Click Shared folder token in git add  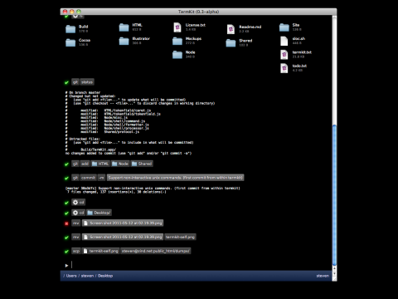142,164
